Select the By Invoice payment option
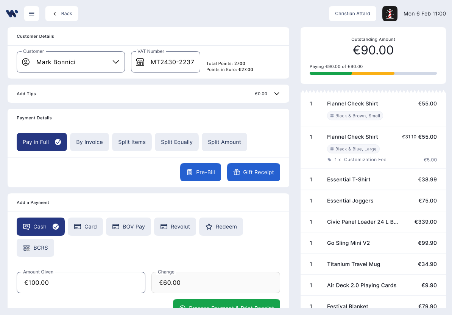 point(89,142)
